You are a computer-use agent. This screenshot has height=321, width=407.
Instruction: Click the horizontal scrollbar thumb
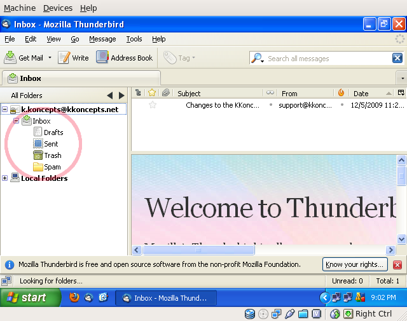point(199,250)
